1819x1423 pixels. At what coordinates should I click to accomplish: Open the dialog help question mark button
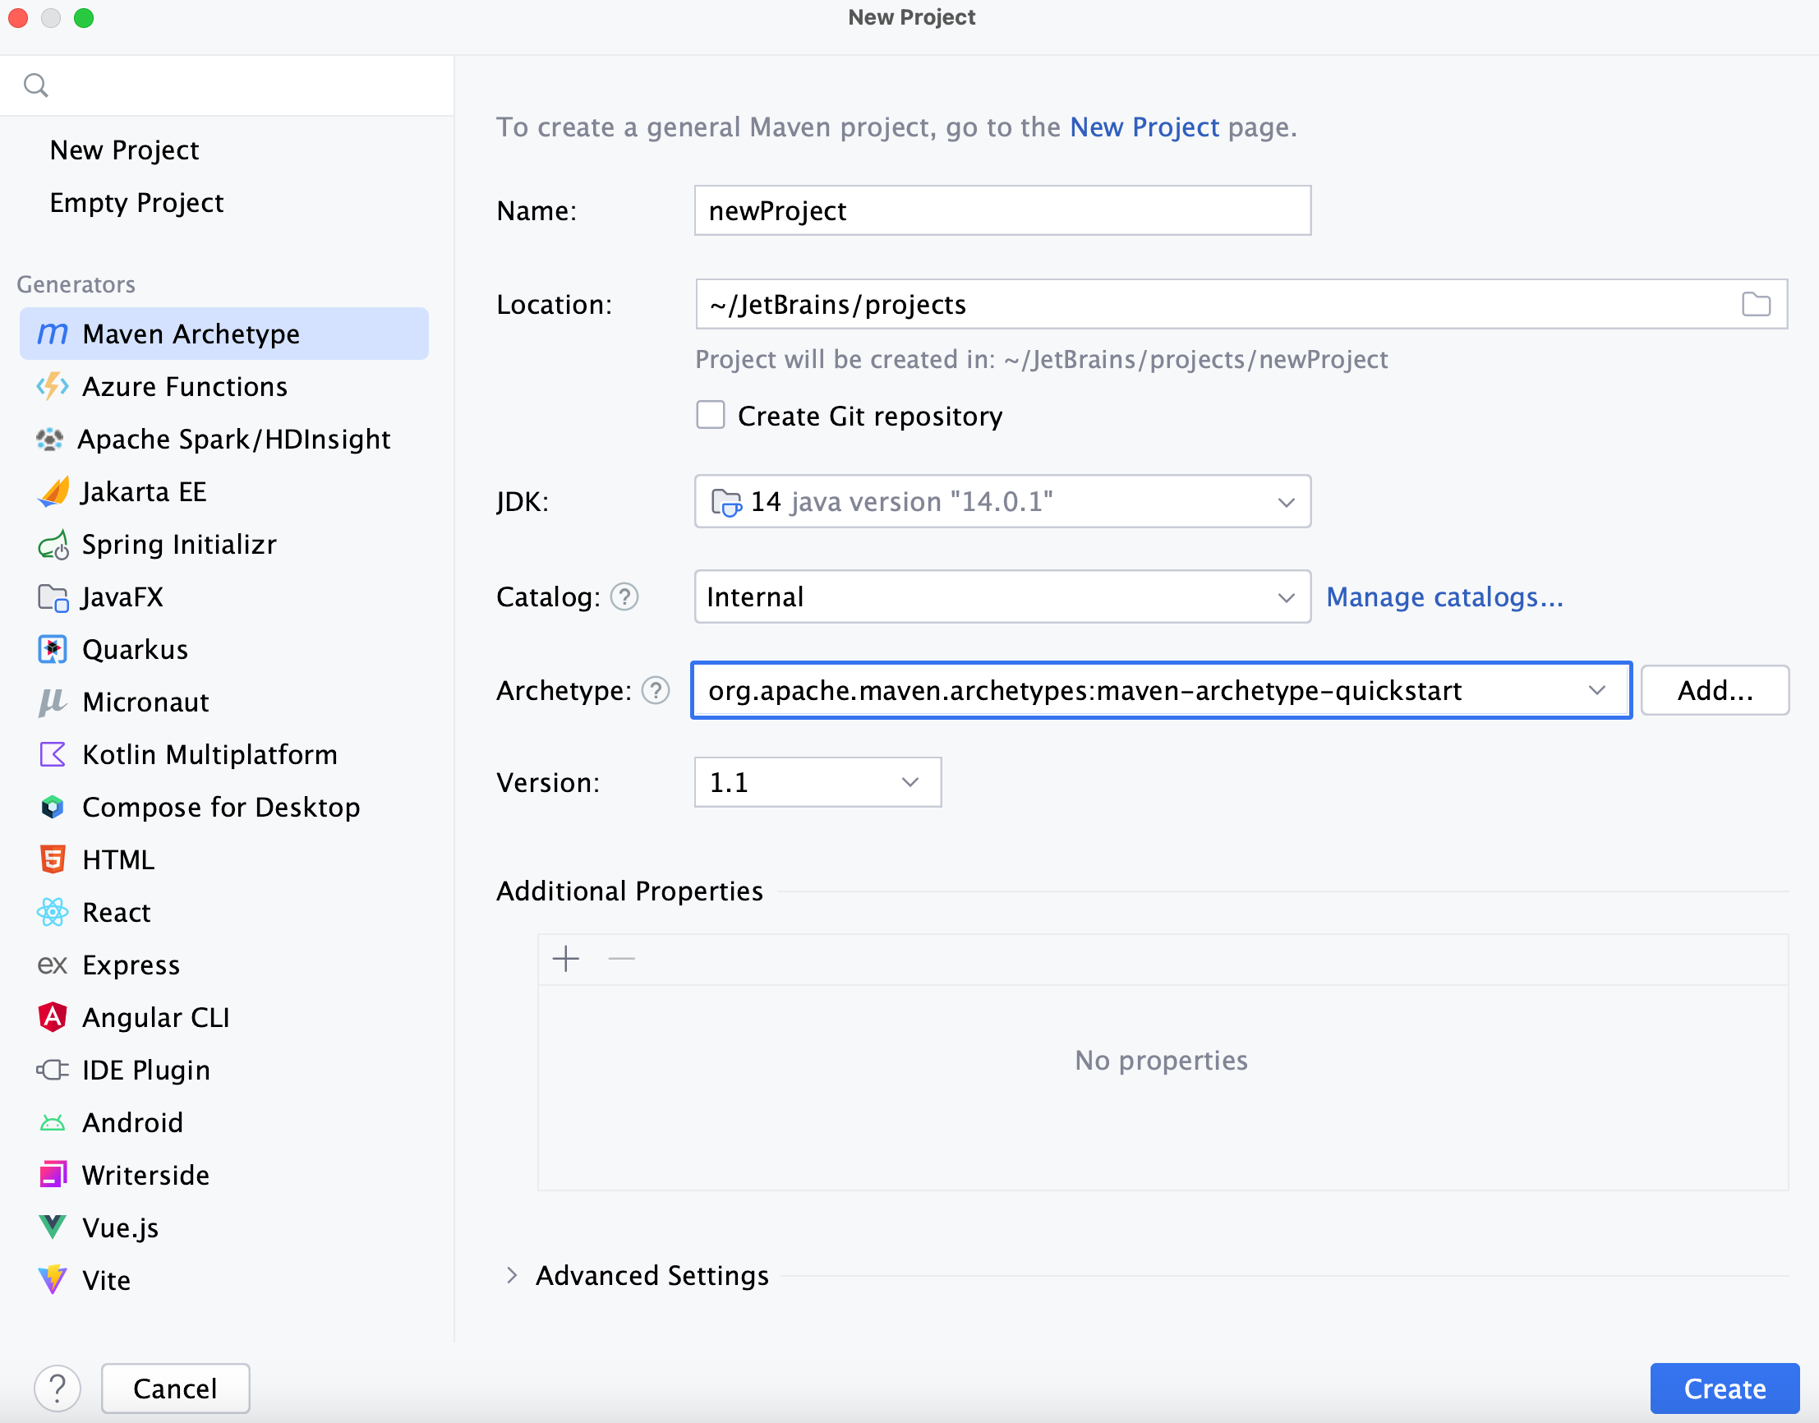pyautogui.click(x=58, y=1388)
